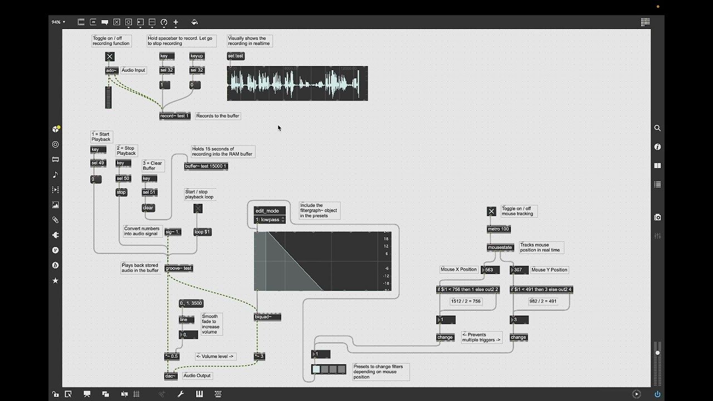Open the number box palette in toolbar
713x401 pixels.
point(140,22)
